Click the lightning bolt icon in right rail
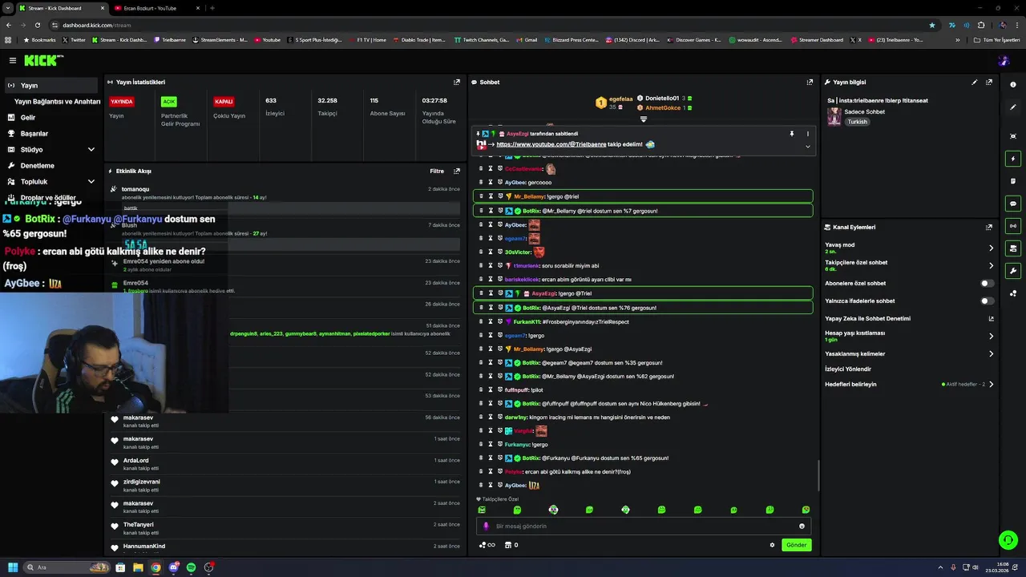1026x577 pixels. point(1013,159)
